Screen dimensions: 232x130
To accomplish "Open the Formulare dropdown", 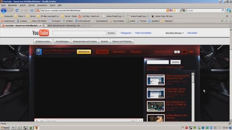I will coord(55,21).
